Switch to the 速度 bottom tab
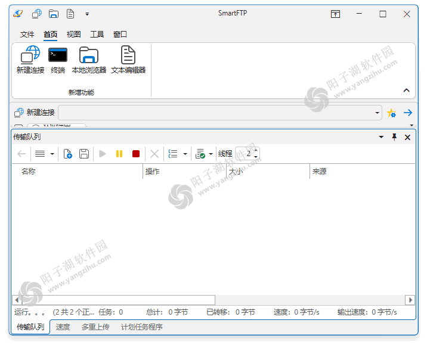The image size is (427, 348). point(63,327)
